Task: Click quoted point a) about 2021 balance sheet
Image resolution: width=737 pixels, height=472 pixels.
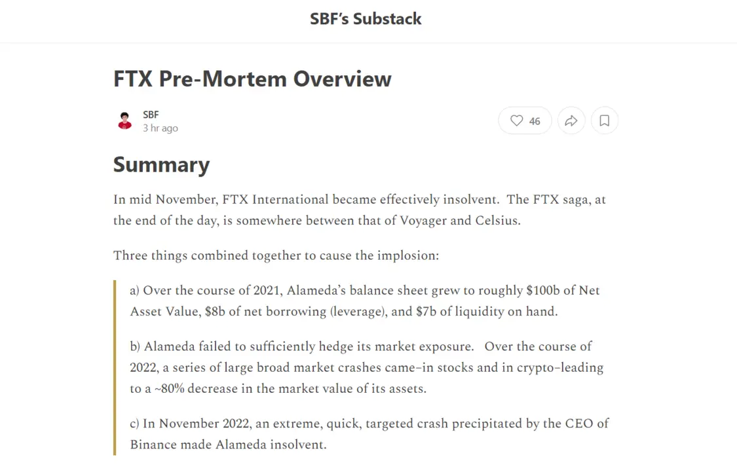Action: click(x=365, y=300)
